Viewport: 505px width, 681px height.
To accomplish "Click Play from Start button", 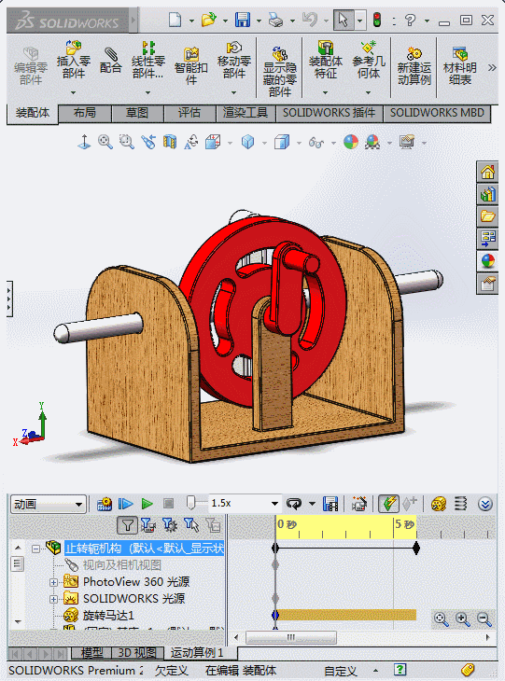I will point(126,504).
